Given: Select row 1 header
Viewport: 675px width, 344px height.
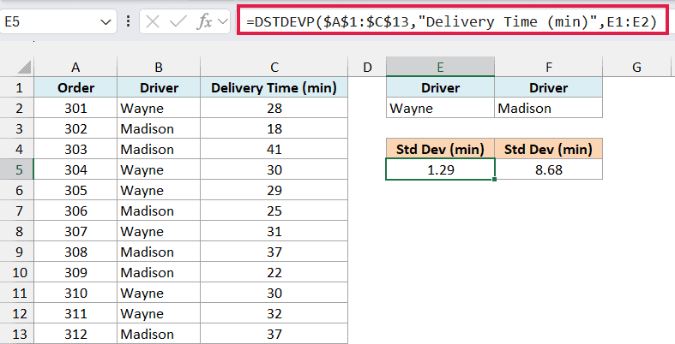Looking at the screenshot, I should pos(19,87).
